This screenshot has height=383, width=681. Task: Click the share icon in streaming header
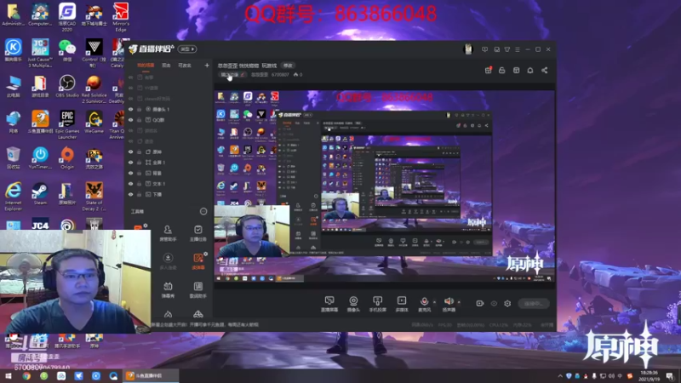[544, 71]
